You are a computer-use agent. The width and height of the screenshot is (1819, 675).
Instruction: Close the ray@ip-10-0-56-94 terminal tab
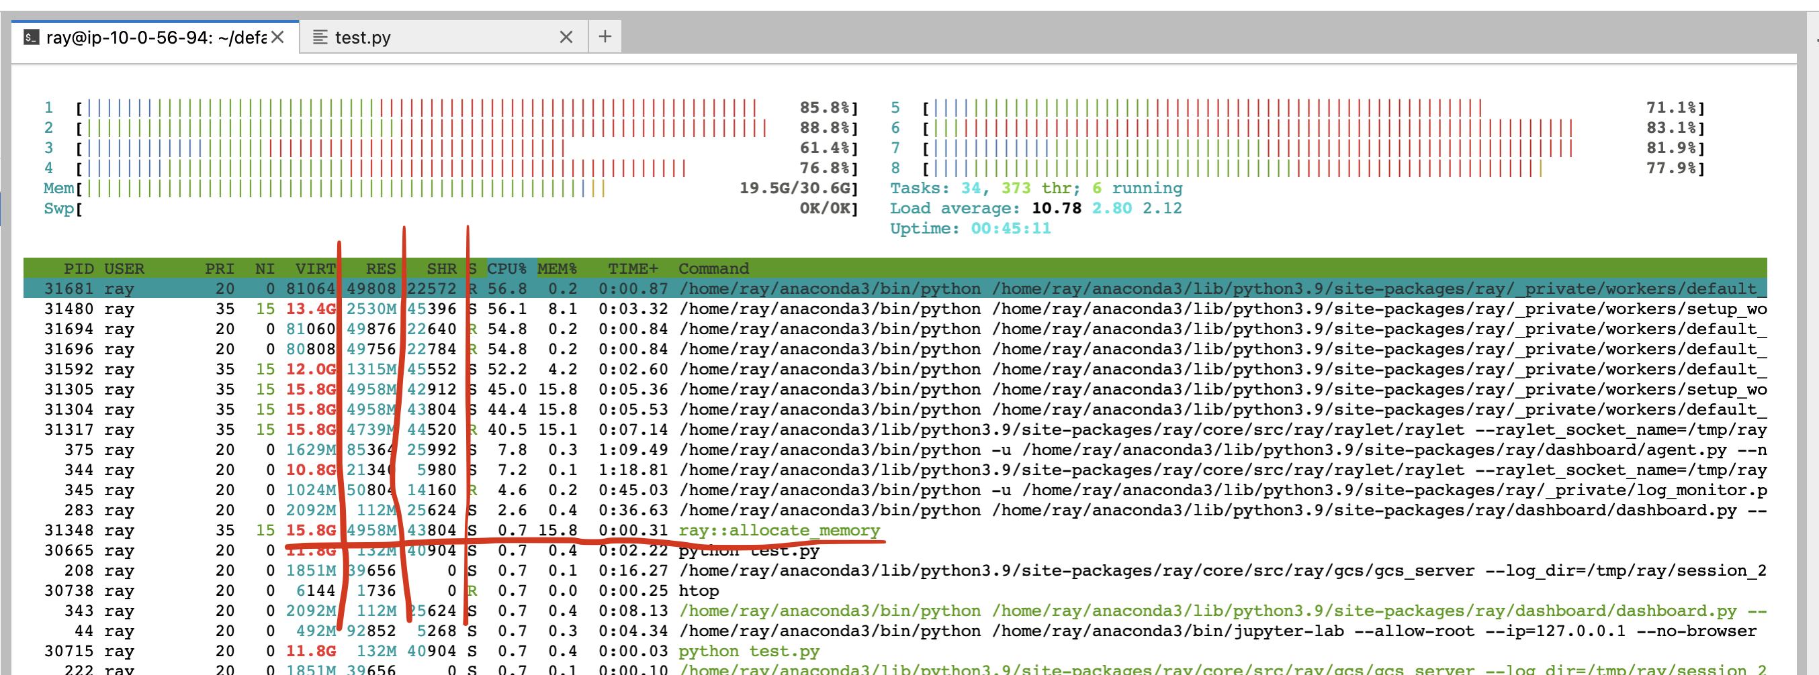click(x=277, y=37)
